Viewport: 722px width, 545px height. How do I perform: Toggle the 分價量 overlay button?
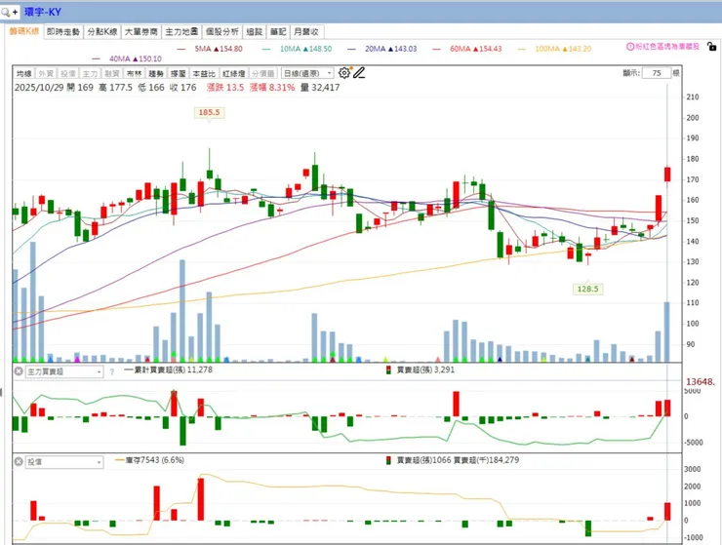(262, 74)
